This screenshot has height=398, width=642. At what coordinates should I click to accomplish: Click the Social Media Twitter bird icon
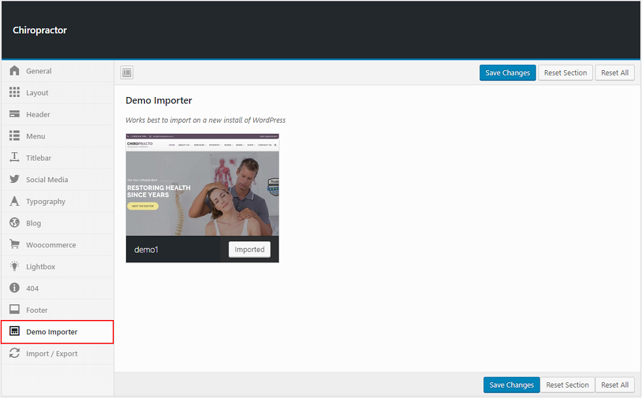[x=14, y=180]
